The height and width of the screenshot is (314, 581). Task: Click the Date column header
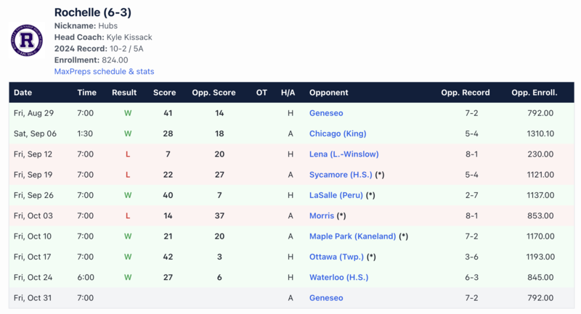click(23, 93)
